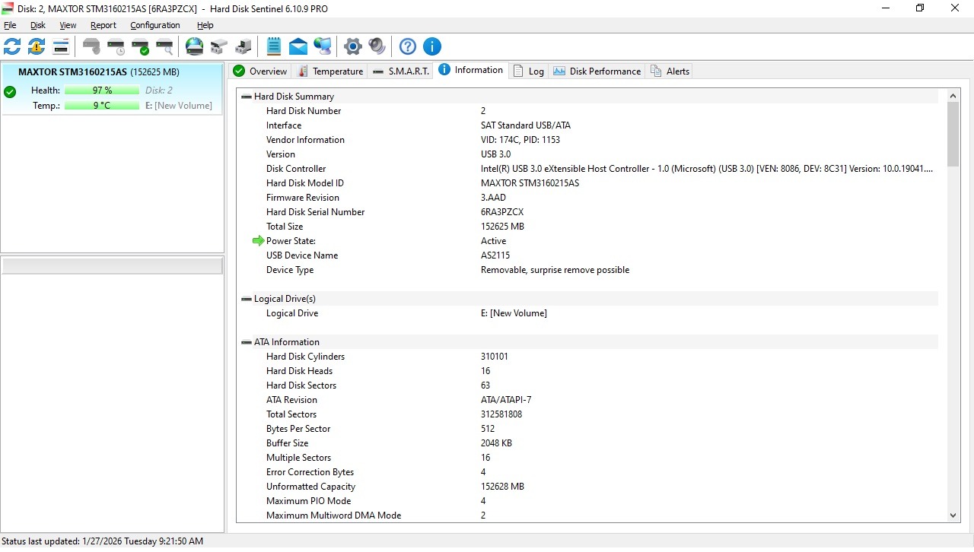Viewport: 974px width, 552px height.
Task: Click the scroll down arrow of information panel
Action: 953,516
